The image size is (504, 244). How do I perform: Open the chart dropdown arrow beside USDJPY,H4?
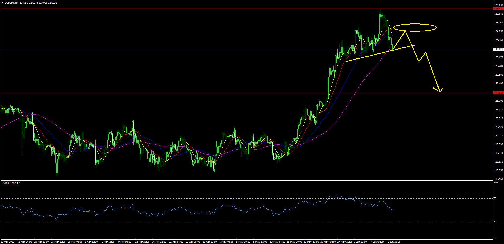tap(2, 3)
